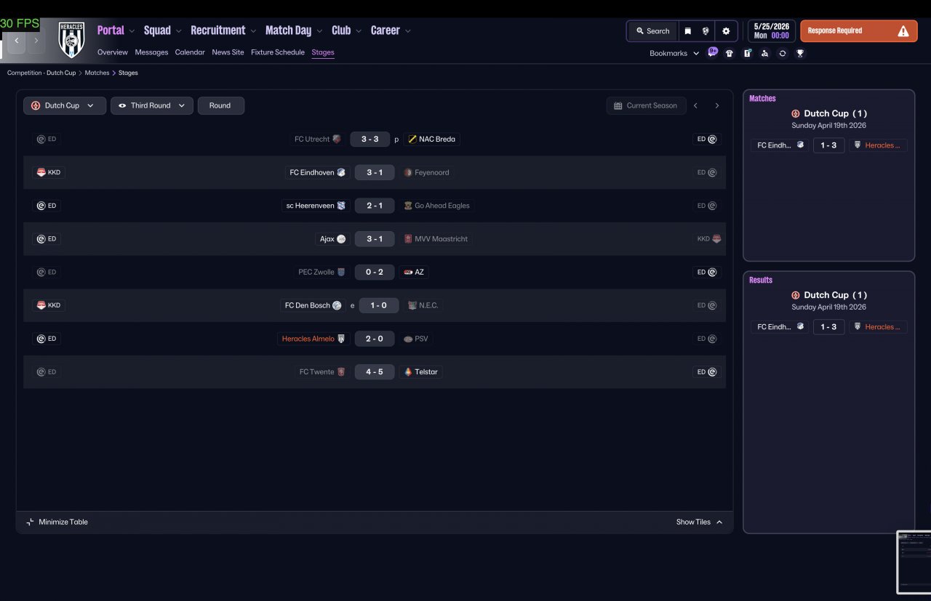The image size is (931, 601).
Task: Click the FC Eindhoven badge in the results table
Action: [x=341, y=172]
